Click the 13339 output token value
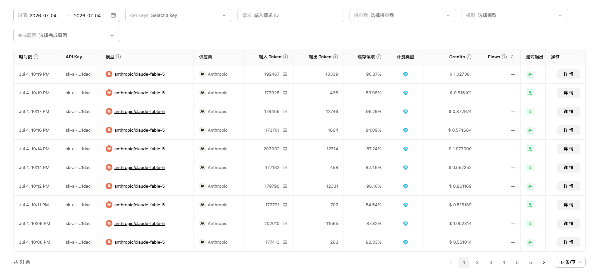Viewport: 594px width, 278px height. click(x=332, y=74)
